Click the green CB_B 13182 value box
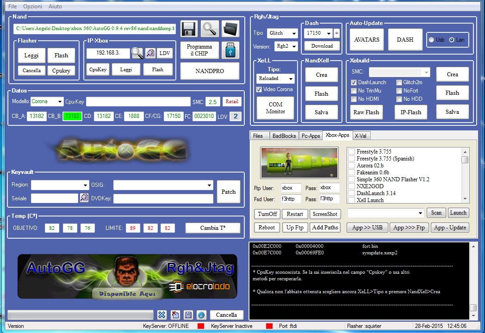Viewport: 485px width, 333px height. pos(72,116)
